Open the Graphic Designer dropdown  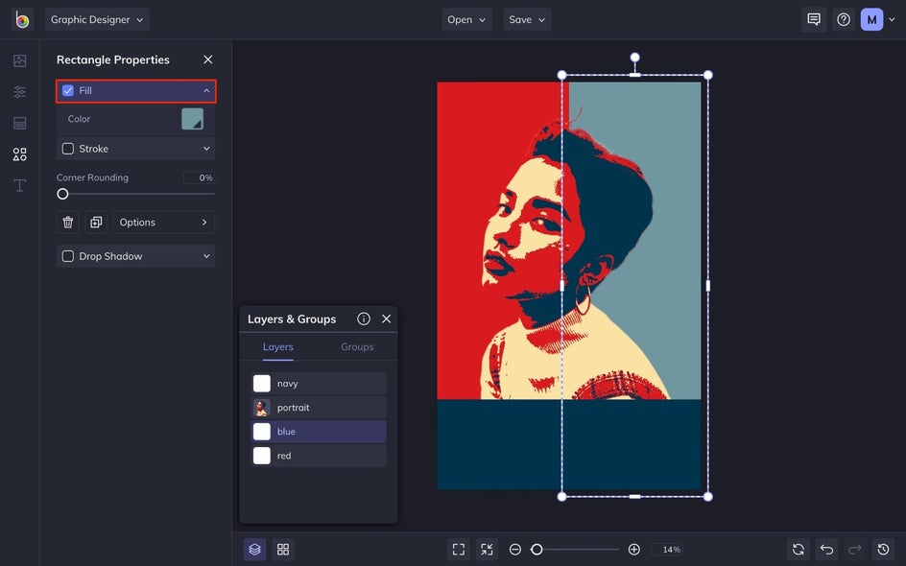click(97, 19)
